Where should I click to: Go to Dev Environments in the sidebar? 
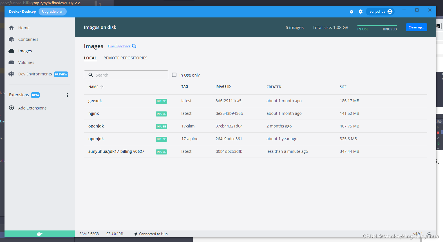click(x=35, y=74)
